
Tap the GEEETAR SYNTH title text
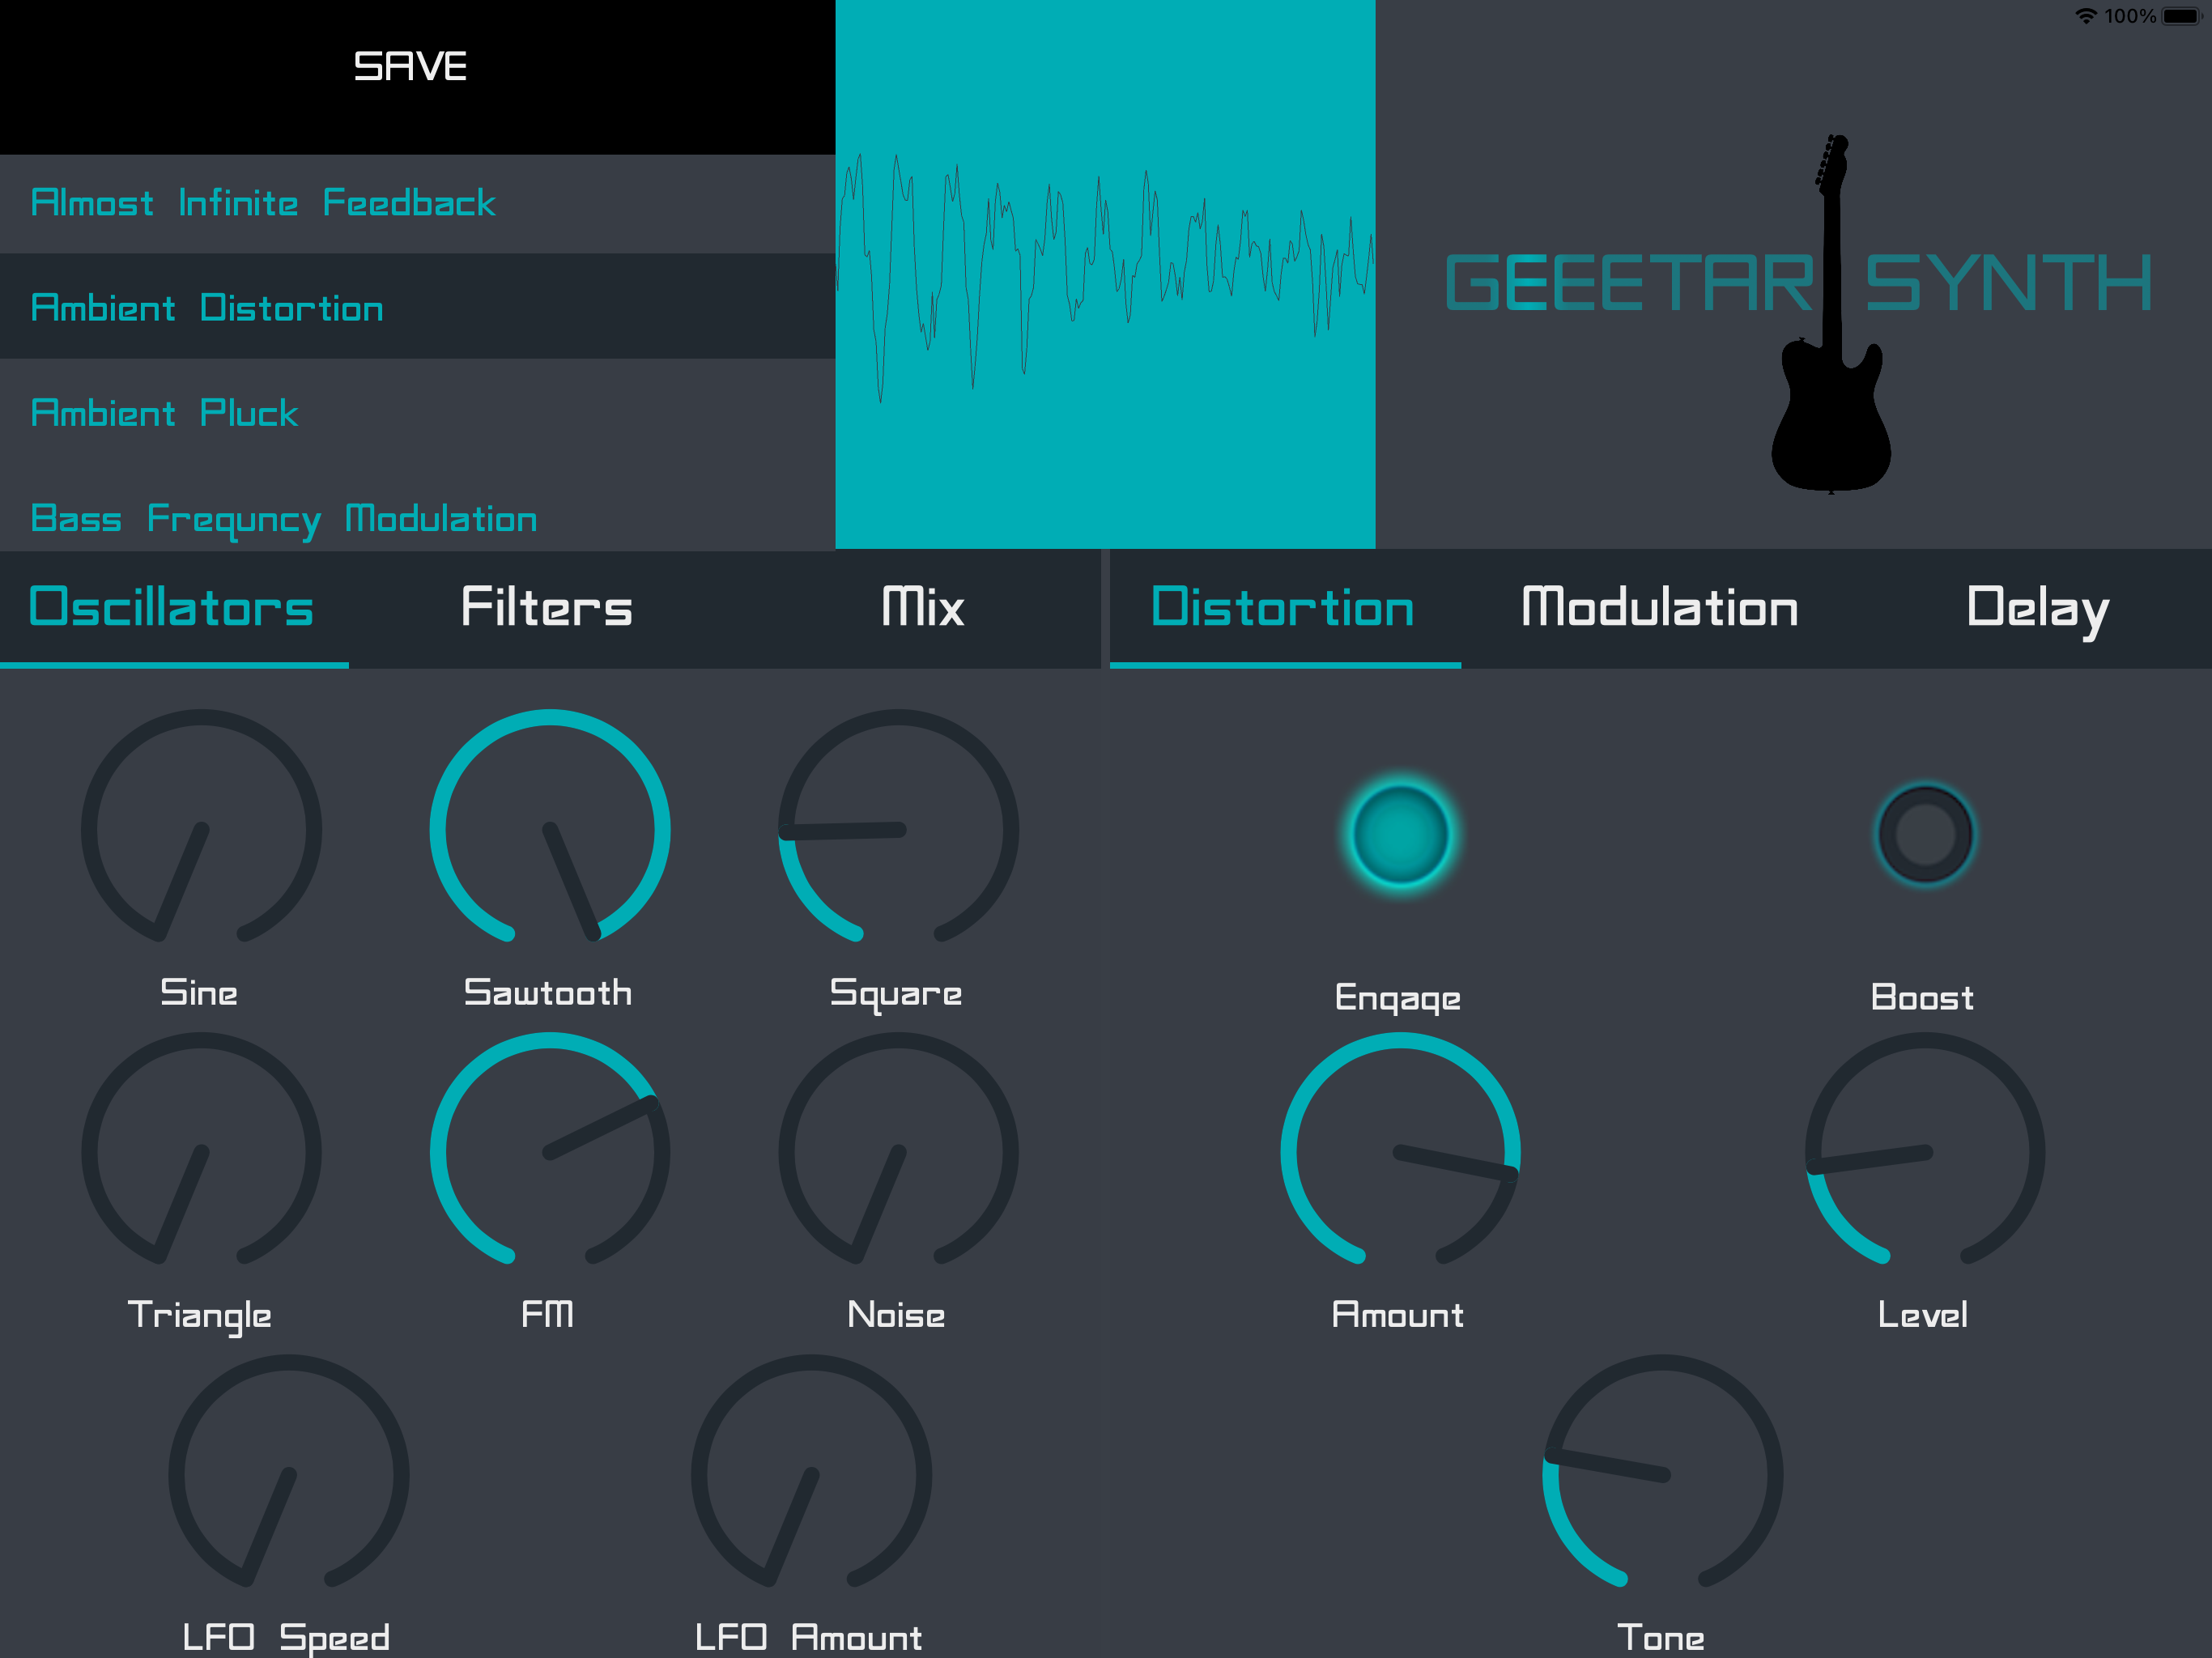(1798, 283)
